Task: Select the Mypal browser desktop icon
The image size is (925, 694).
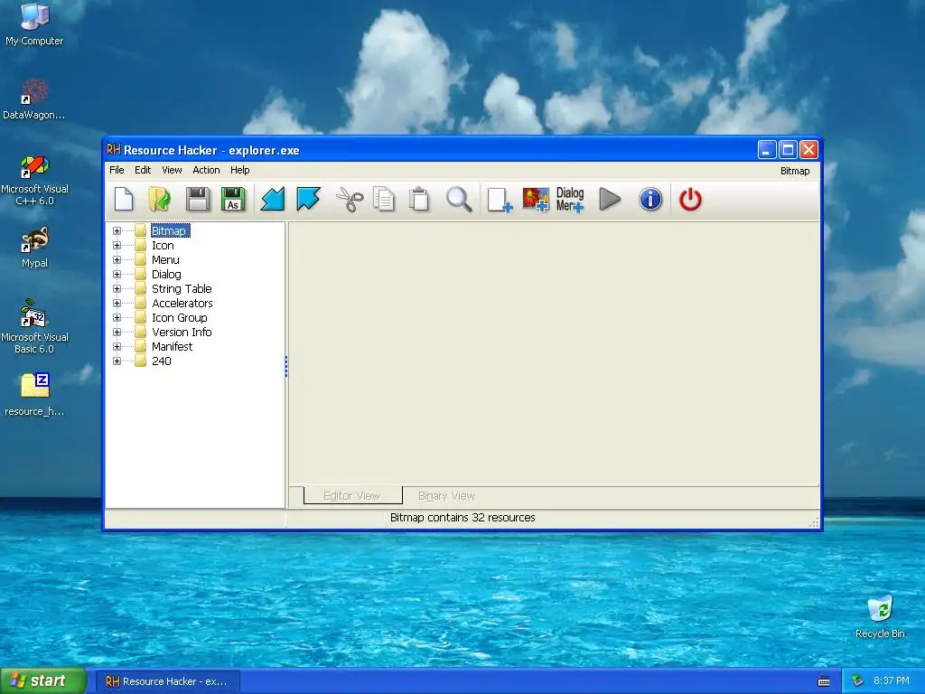Action: point(34,248)
